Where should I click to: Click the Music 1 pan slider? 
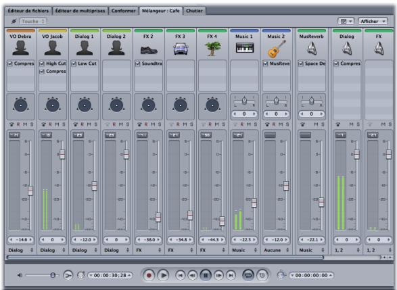click(244, 101)
